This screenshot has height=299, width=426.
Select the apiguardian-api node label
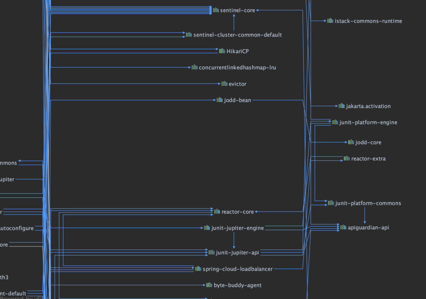368,228
